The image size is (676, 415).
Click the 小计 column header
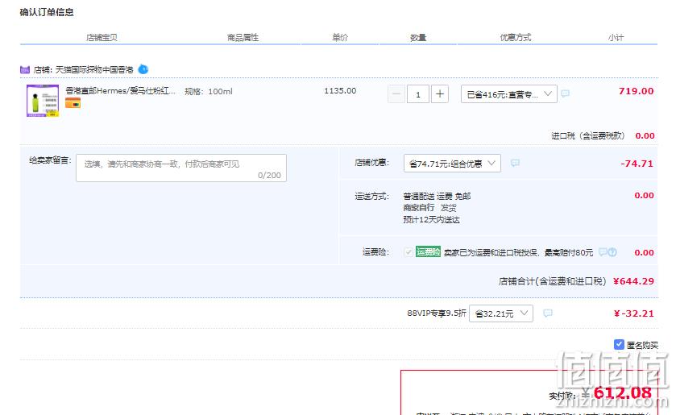pyautogui.click(x=616, y=38)
